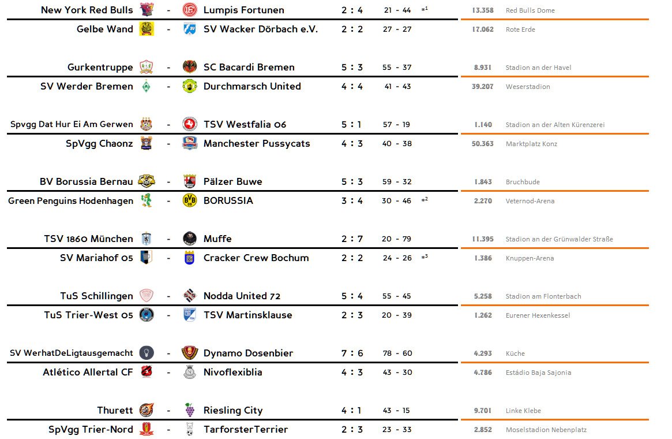Click the TSV 1860 München crest

[x=147, y=239]
